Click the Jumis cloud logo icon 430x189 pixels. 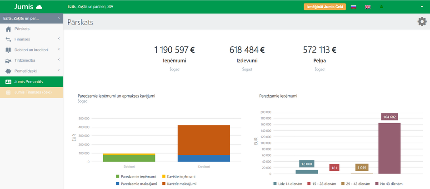pyautogui.click(x=39, y=7)
